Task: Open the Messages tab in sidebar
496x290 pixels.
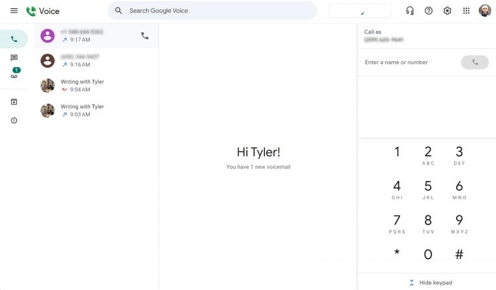Action: tap(14, 58)
